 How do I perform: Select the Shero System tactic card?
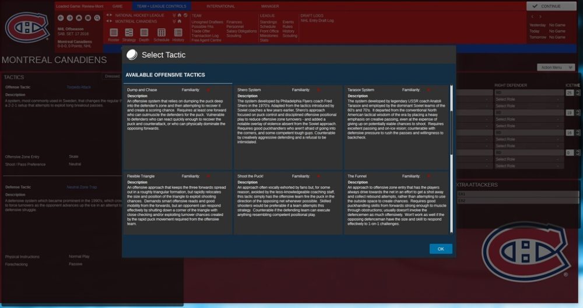tap(288, 128)
